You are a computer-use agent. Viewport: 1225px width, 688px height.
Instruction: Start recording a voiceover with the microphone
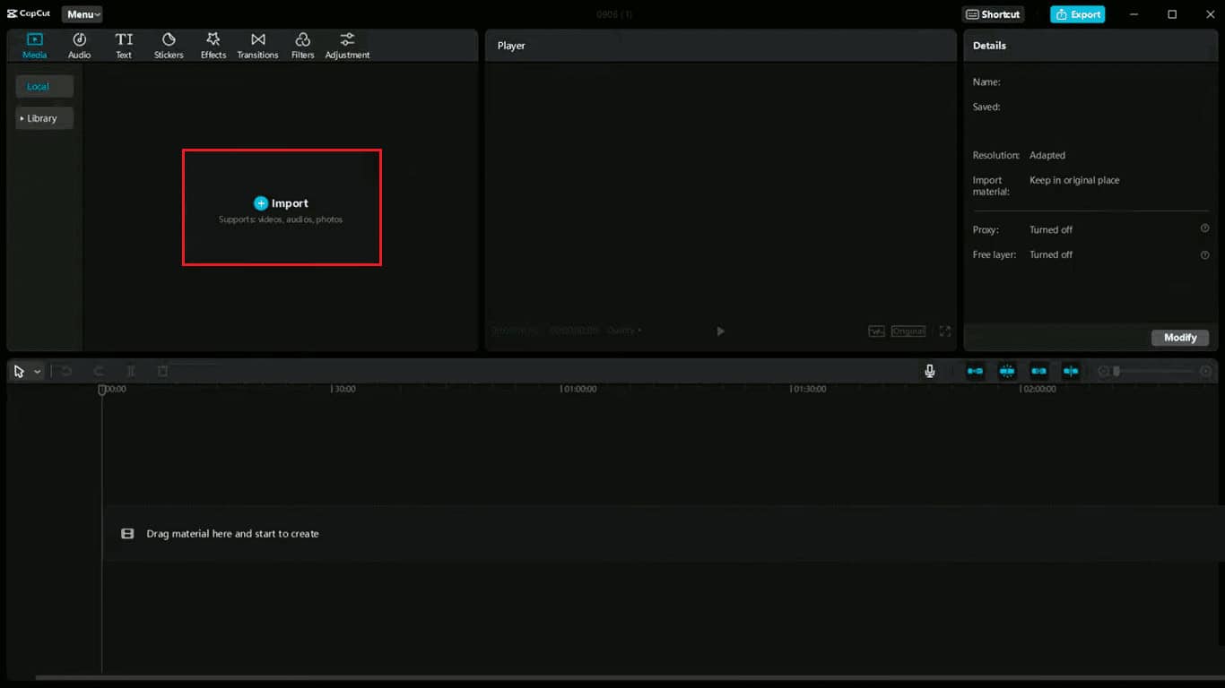[930, 370]
